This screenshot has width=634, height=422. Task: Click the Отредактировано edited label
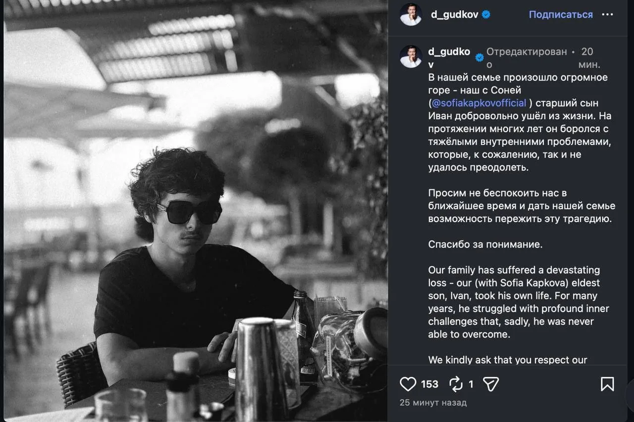tap(527, 58)
